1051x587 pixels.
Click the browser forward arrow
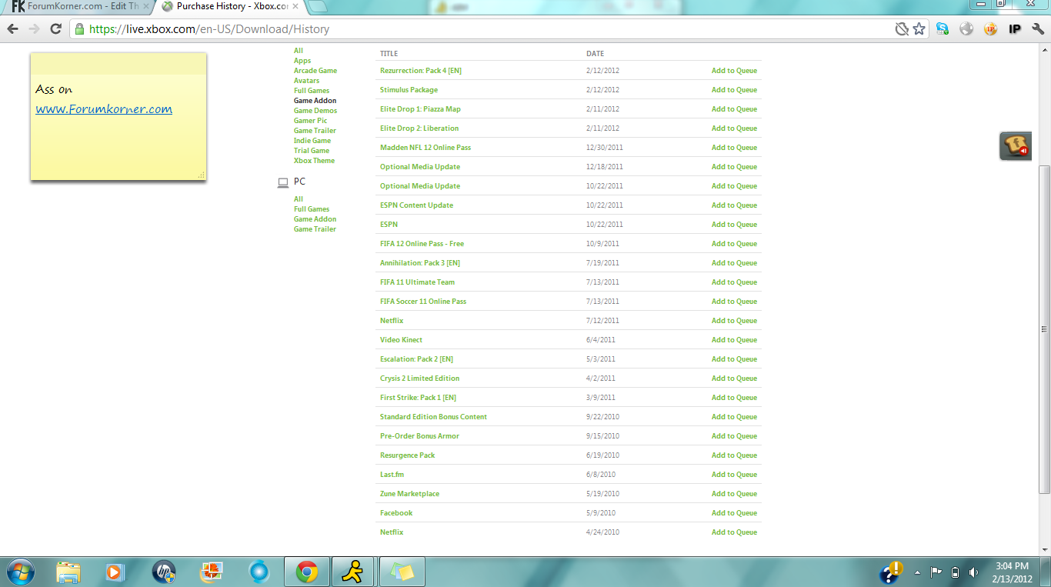pos(34,29)
